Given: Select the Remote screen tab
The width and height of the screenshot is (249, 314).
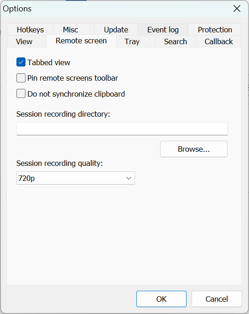Looking at the screenshot, I should tap(81, 41).
